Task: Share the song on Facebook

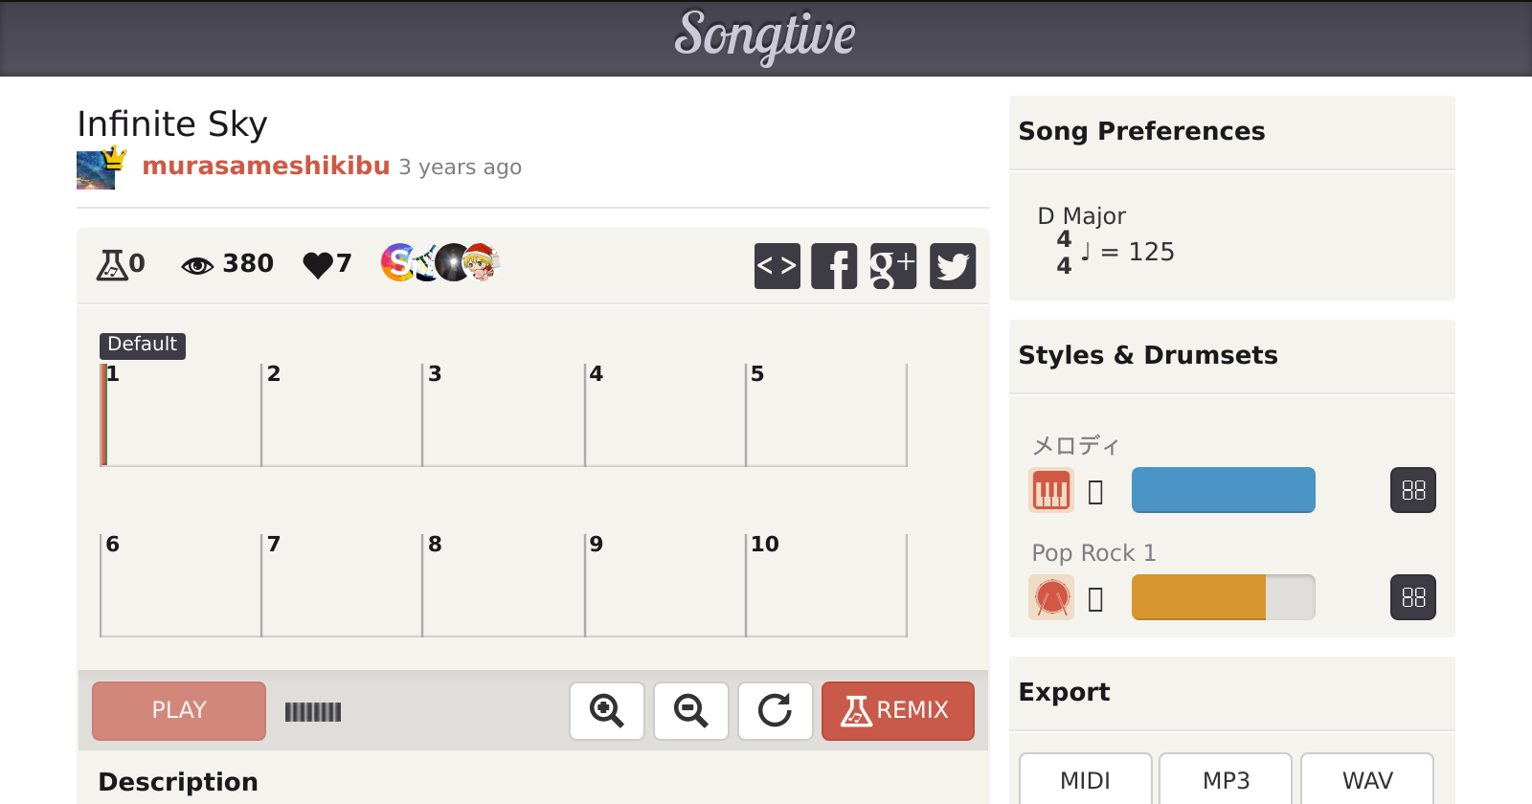Action: [x=834, y=266]
